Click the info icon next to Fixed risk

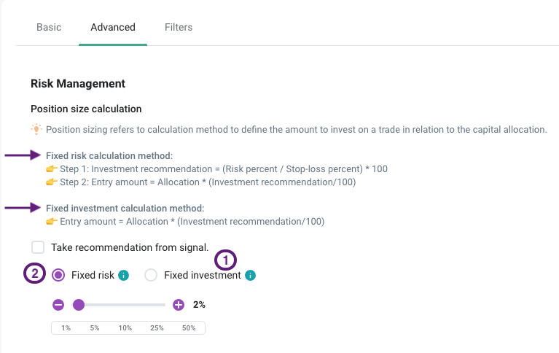pos(124,276)
